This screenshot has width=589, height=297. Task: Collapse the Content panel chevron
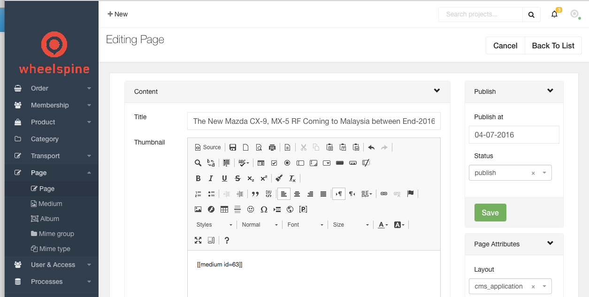coord(437,91)
